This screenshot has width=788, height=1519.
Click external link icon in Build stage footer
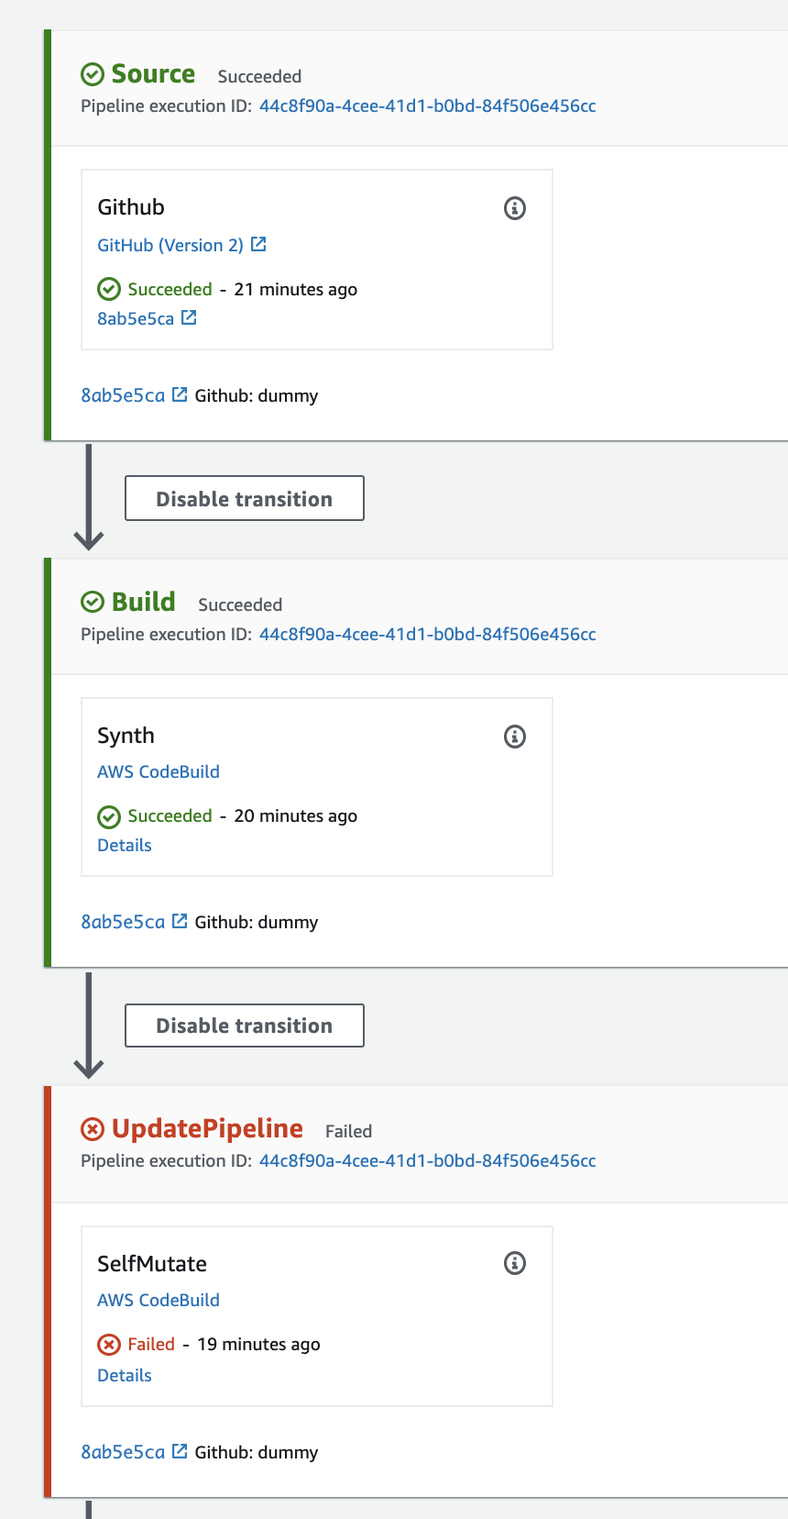pyautogui.click(x=180, y=921)
